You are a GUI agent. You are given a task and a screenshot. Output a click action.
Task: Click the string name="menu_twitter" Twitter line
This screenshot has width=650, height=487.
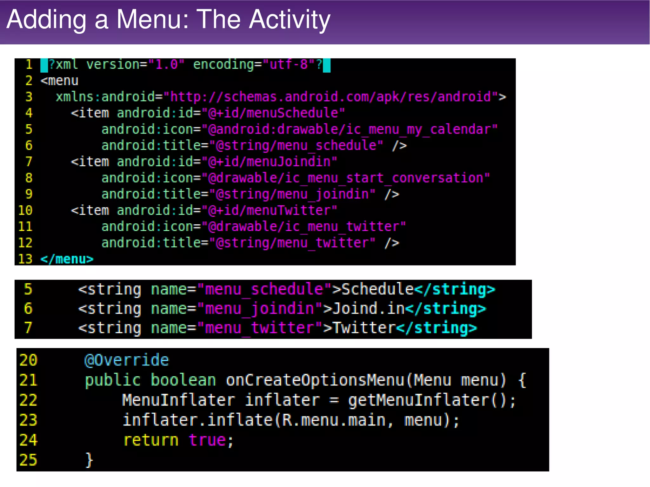(277, 328)
